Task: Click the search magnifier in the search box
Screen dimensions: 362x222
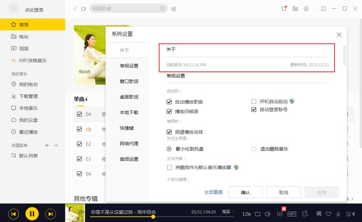Action: tap(162, 9)
